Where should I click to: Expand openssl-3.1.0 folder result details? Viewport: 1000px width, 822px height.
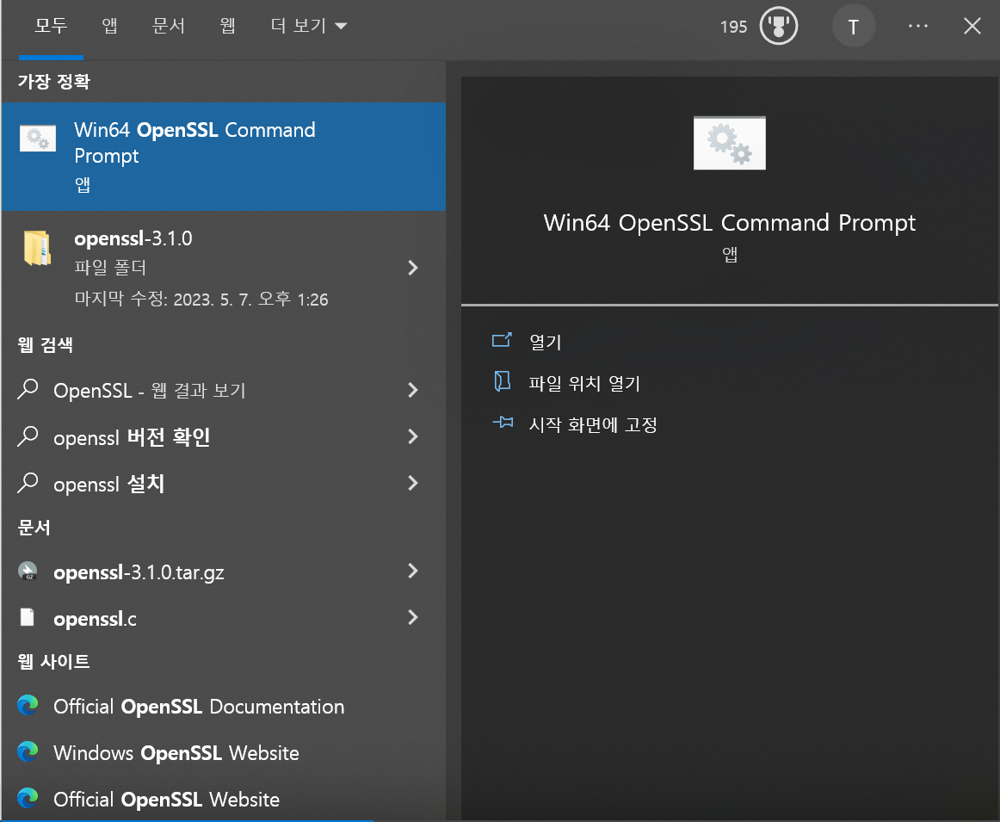click(412, 268)
